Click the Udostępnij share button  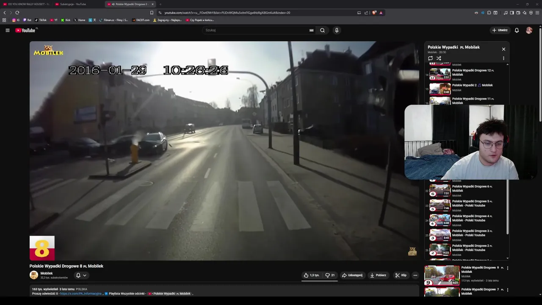pyautogui.click(x=352, y=275)
